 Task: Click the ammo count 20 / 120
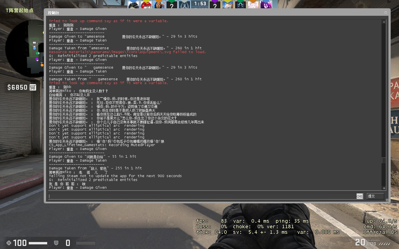[366, 243]
